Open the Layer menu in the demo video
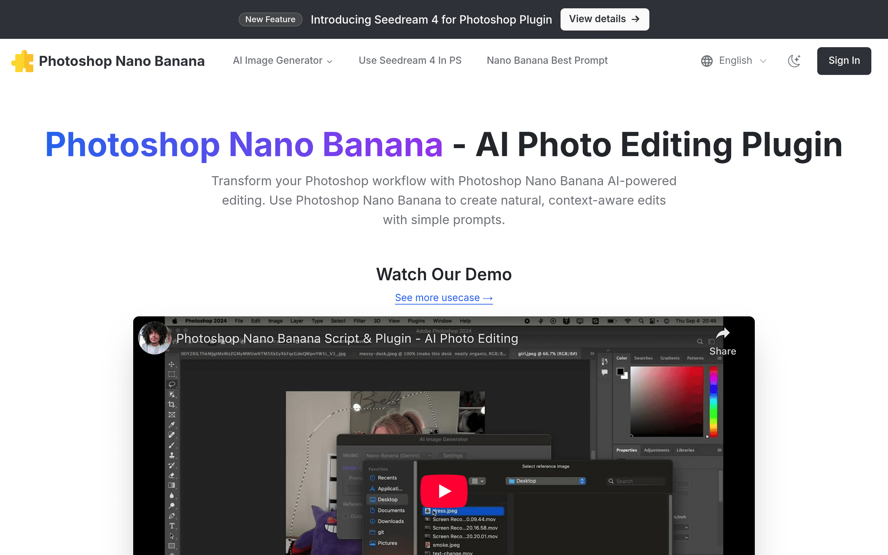Viewport: 888px width, 555px height. (297, 321)
